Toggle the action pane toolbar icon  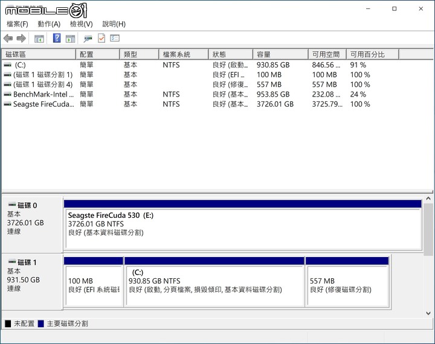pyautogui.click(x=71, y=39)
